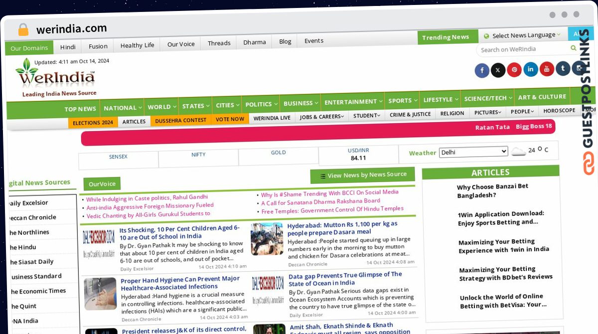This screenshot has height=334, width=598.
Task: Open the Tumblr social icon
Action: [x=563, y=68]
